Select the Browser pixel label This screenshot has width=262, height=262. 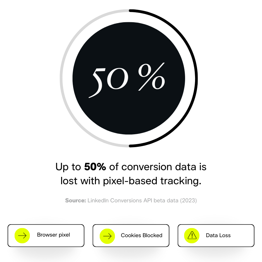click(54, 235)
